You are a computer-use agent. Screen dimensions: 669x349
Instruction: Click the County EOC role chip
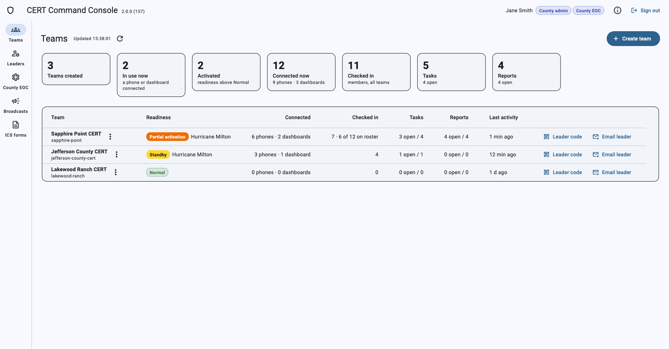click(x=588, y=10)
